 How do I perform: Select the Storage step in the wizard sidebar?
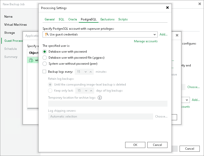[10, 33]
